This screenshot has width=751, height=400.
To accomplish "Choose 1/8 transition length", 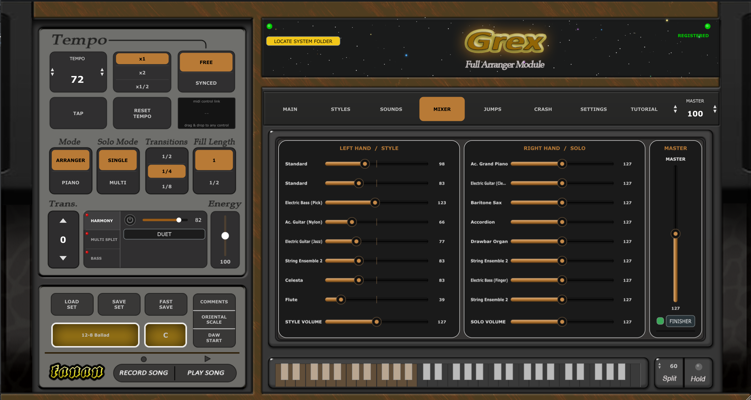I will [x=167, y=186].
